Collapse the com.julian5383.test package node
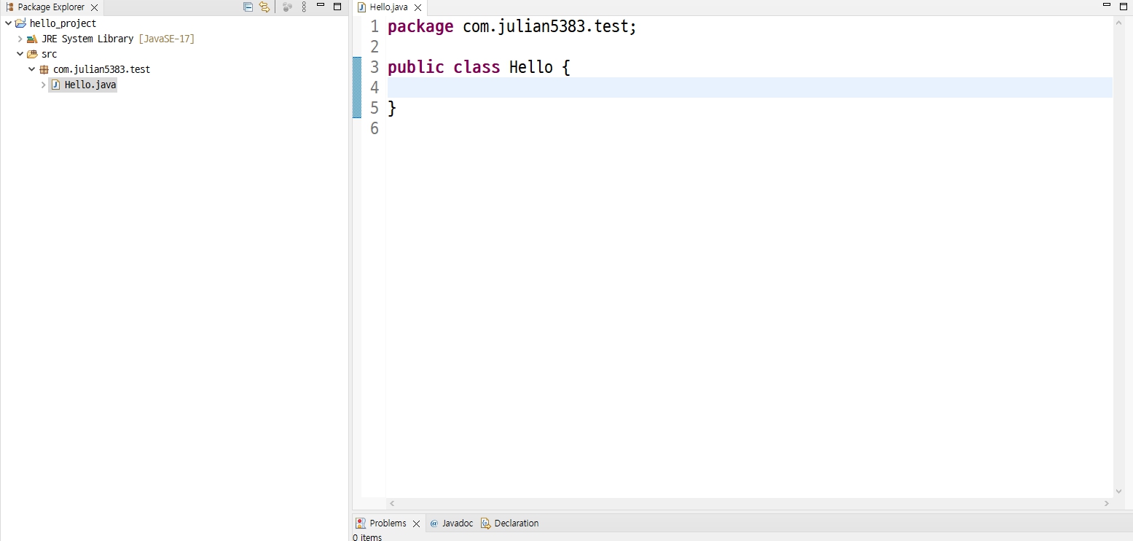Screen dimensions: 1133x541 (x=31, y=69)
